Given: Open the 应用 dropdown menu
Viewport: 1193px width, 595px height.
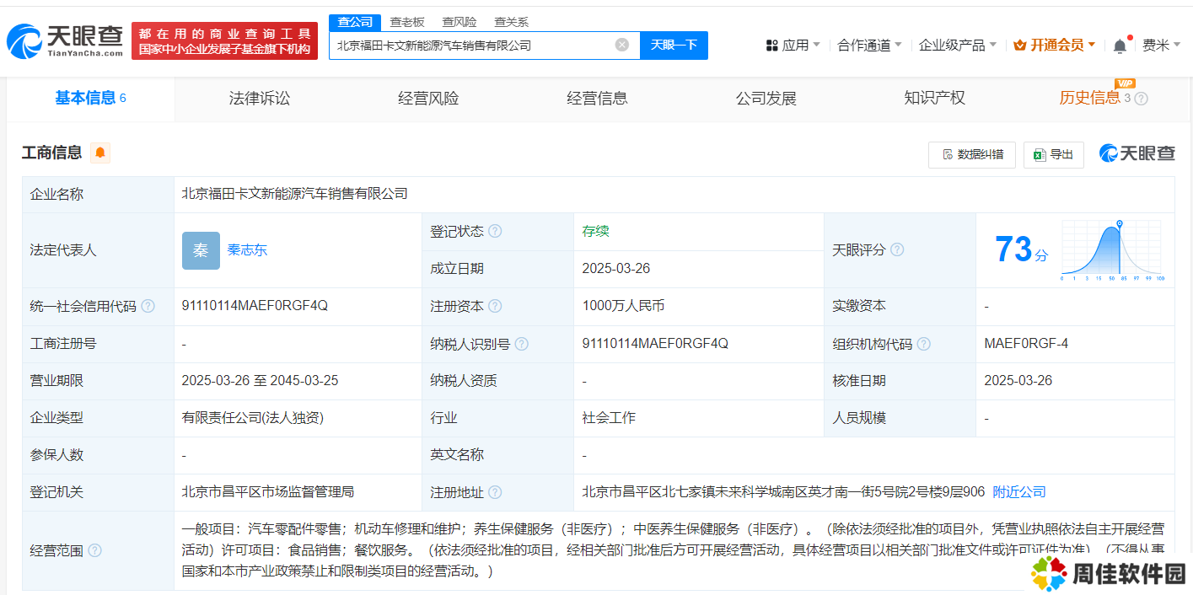Looking at the screenshot, I should click(x=793, y=46).
